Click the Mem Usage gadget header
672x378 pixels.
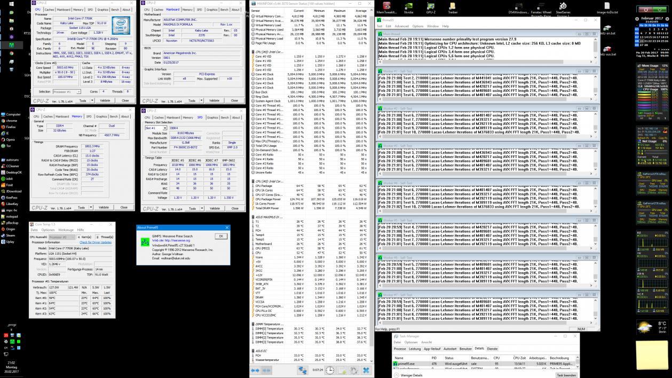point(653,66)
